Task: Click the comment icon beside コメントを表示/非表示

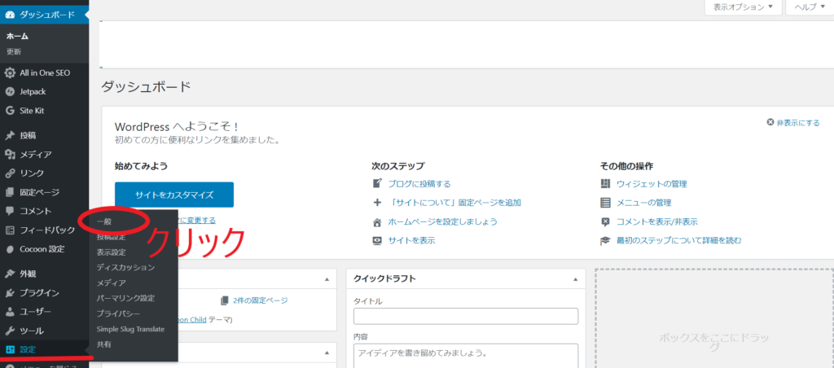Action: [605, 221]
